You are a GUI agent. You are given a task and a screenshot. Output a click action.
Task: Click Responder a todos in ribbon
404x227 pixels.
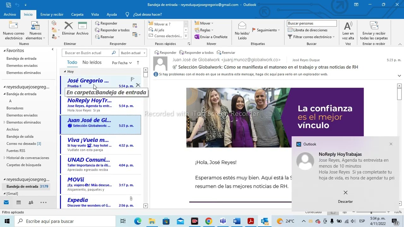(x=112, y=30)
